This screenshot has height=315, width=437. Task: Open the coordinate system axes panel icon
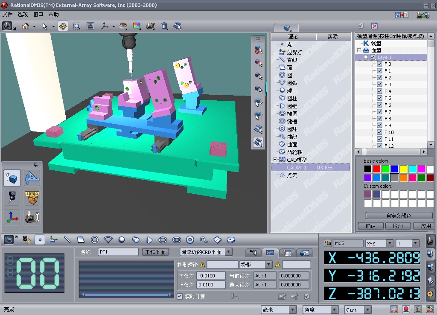tap(12, 217)
